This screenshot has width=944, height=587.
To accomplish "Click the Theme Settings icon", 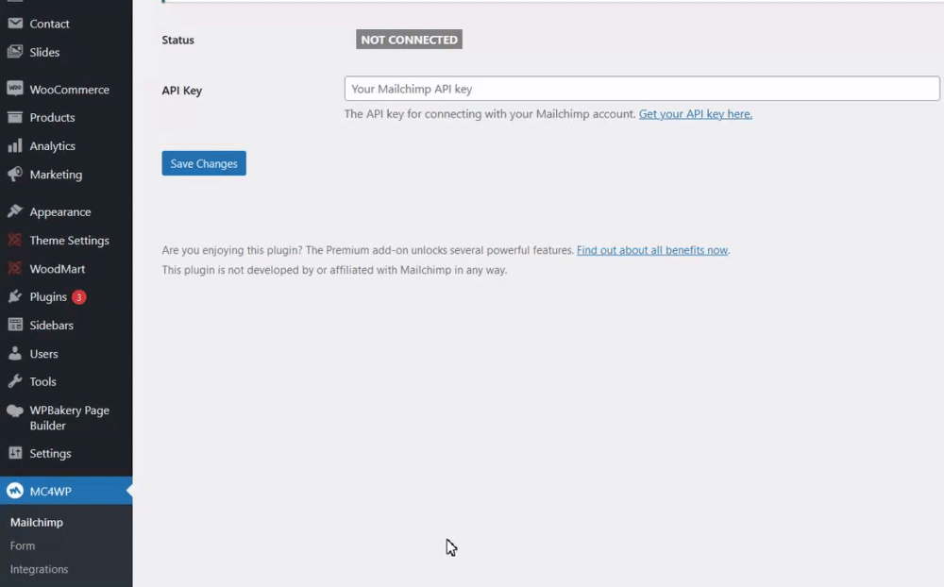I will pyautogui.click(x=15, y=240).
